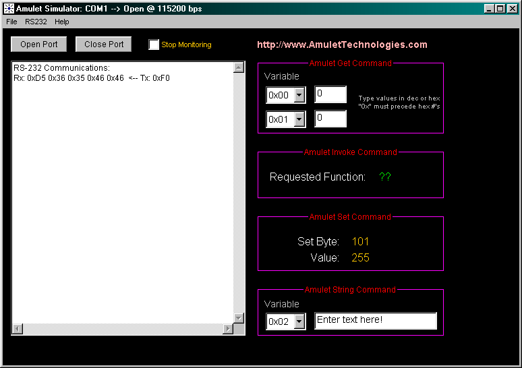Click the 'Enter text here!' input field
522x368 pixels.
click(376, 321)
